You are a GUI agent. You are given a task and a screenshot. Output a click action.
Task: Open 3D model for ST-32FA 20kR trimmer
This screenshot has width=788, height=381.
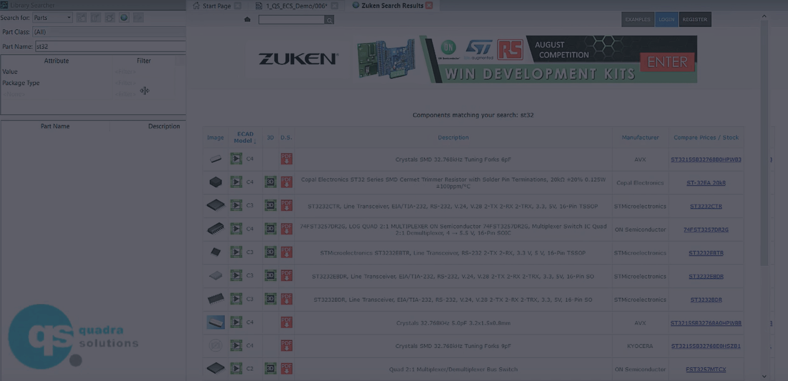tap(270, 182)
